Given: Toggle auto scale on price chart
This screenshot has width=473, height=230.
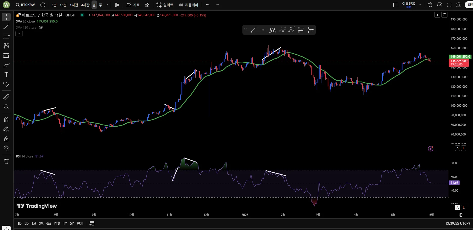Looking at the screenshot, I should (x=458, y=148).
